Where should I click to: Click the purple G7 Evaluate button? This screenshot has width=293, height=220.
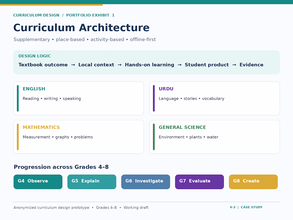[200, 182]
